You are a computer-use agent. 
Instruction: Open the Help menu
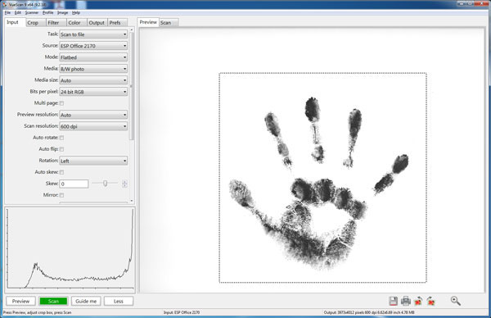[x=76, y=12]
